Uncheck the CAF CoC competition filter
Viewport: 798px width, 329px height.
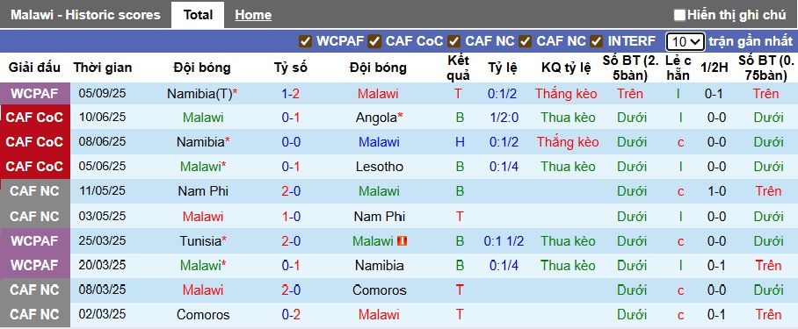[374, 41]
